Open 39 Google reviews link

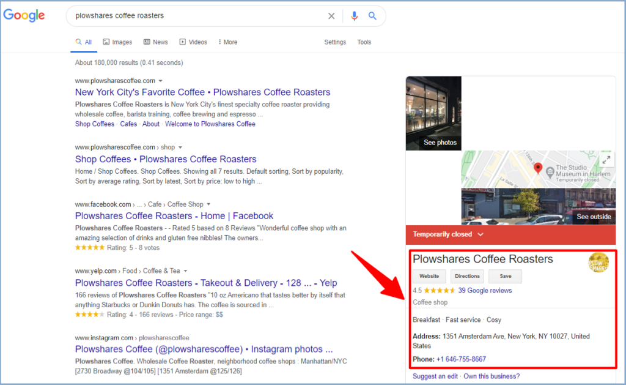(x=485, y=291)
